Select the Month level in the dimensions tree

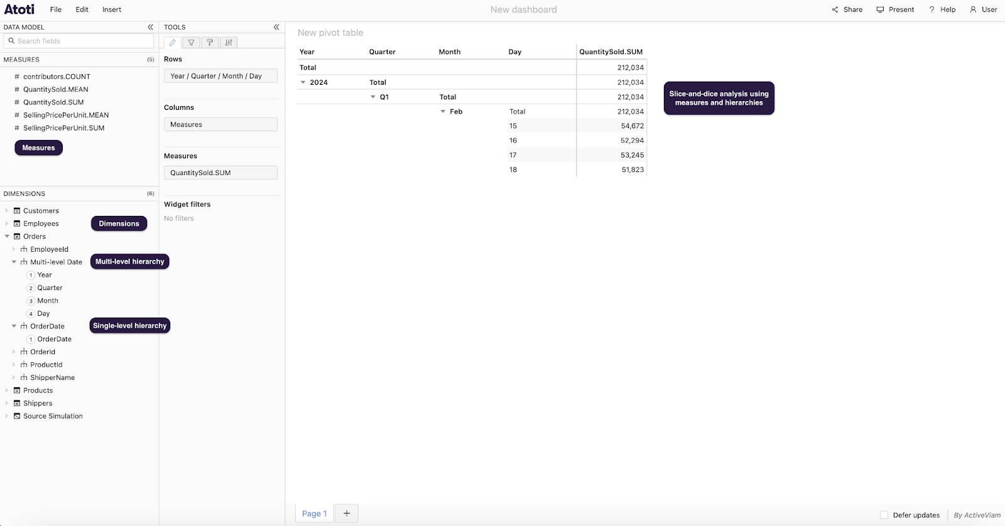(47, 301)
